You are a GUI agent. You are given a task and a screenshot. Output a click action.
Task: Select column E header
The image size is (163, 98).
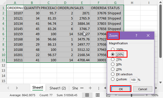pos(82,3)
